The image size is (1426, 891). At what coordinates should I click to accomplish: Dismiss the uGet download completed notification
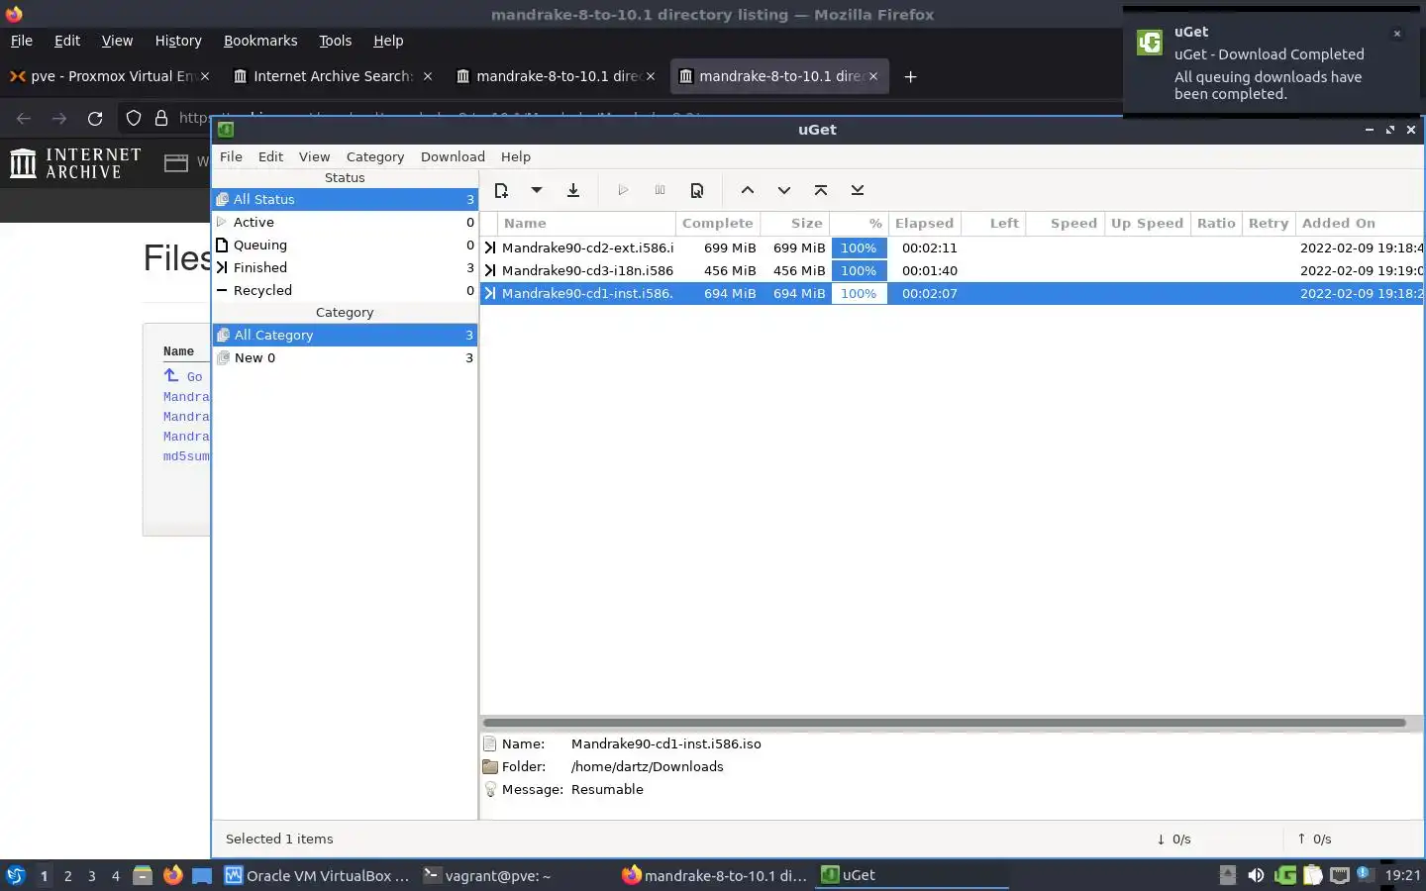(x=1397, y=34)
